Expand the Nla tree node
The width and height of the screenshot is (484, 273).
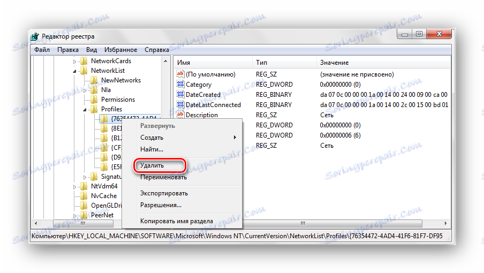(x=85, y=90)
